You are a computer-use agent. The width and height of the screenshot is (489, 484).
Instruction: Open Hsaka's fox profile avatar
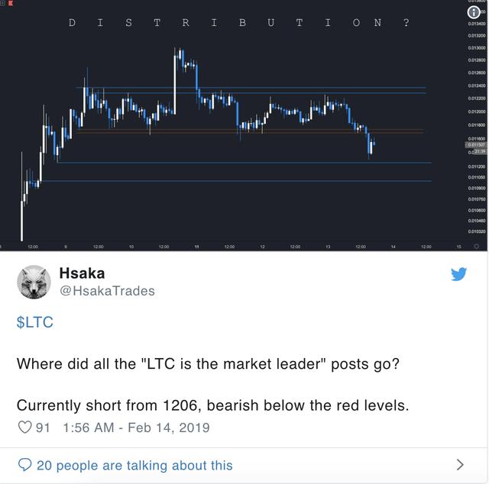pyautogui.click(x=34, y=282)
